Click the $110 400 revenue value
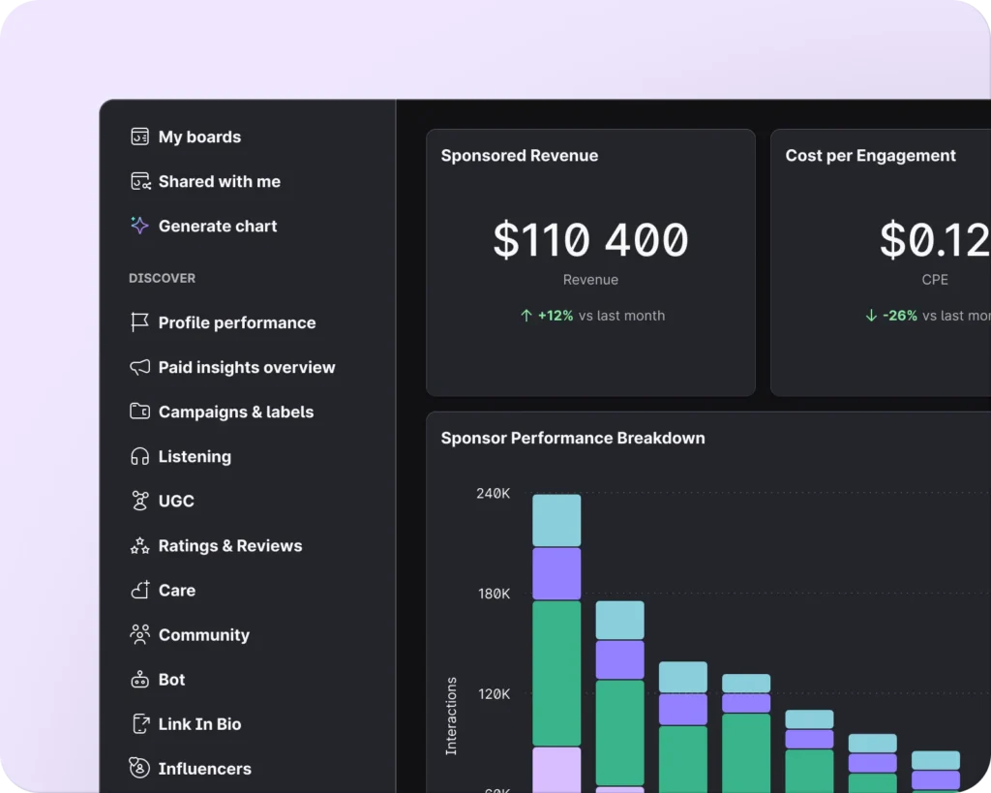991x793 pixels. pyautogui.click(x=590, y=240)
